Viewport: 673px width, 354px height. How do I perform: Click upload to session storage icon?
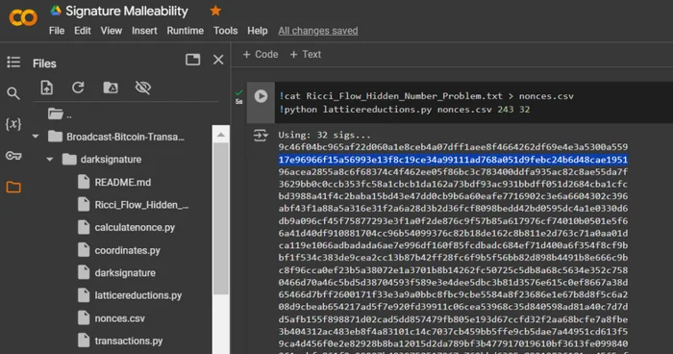coord(47,88)
